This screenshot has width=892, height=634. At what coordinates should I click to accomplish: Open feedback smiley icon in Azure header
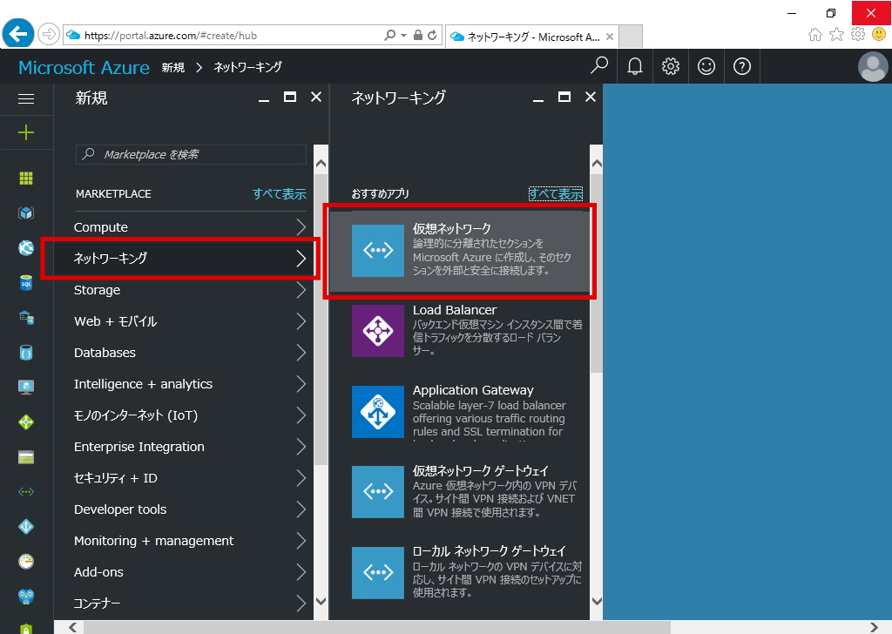(706, 66)
